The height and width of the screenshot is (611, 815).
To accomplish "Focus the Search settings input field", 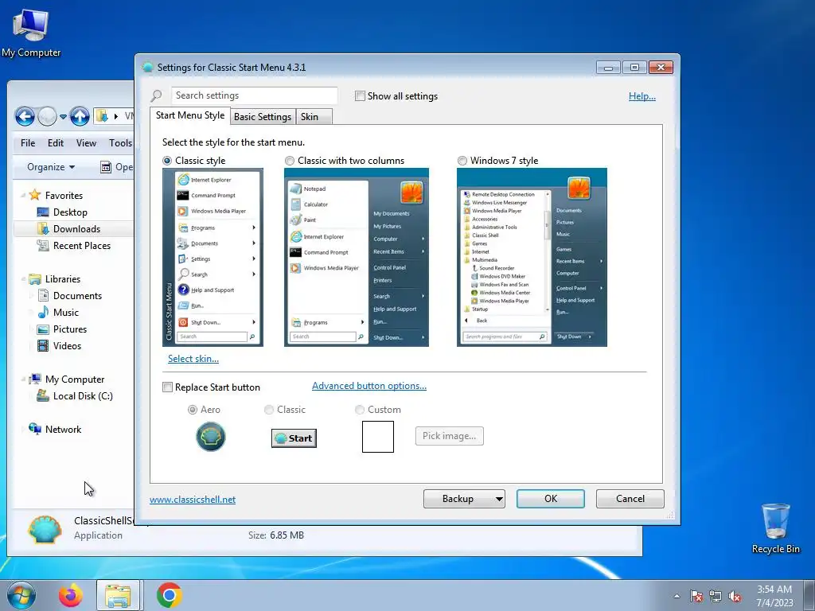I will pyautogui.click(x=254, y=95).
